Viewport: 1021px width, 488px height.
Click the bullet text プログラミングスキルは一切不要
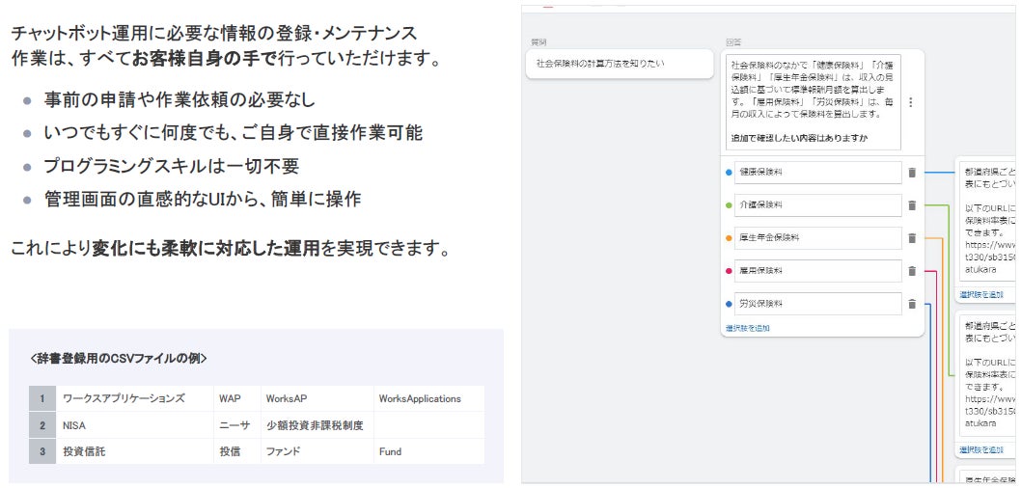(x=171, y=166)
